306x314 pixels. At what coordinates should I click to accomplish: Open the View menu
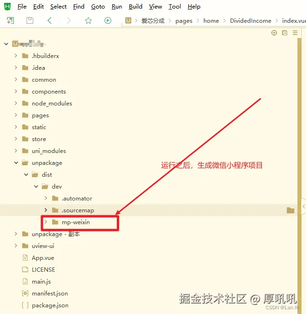tap(155, 7)
